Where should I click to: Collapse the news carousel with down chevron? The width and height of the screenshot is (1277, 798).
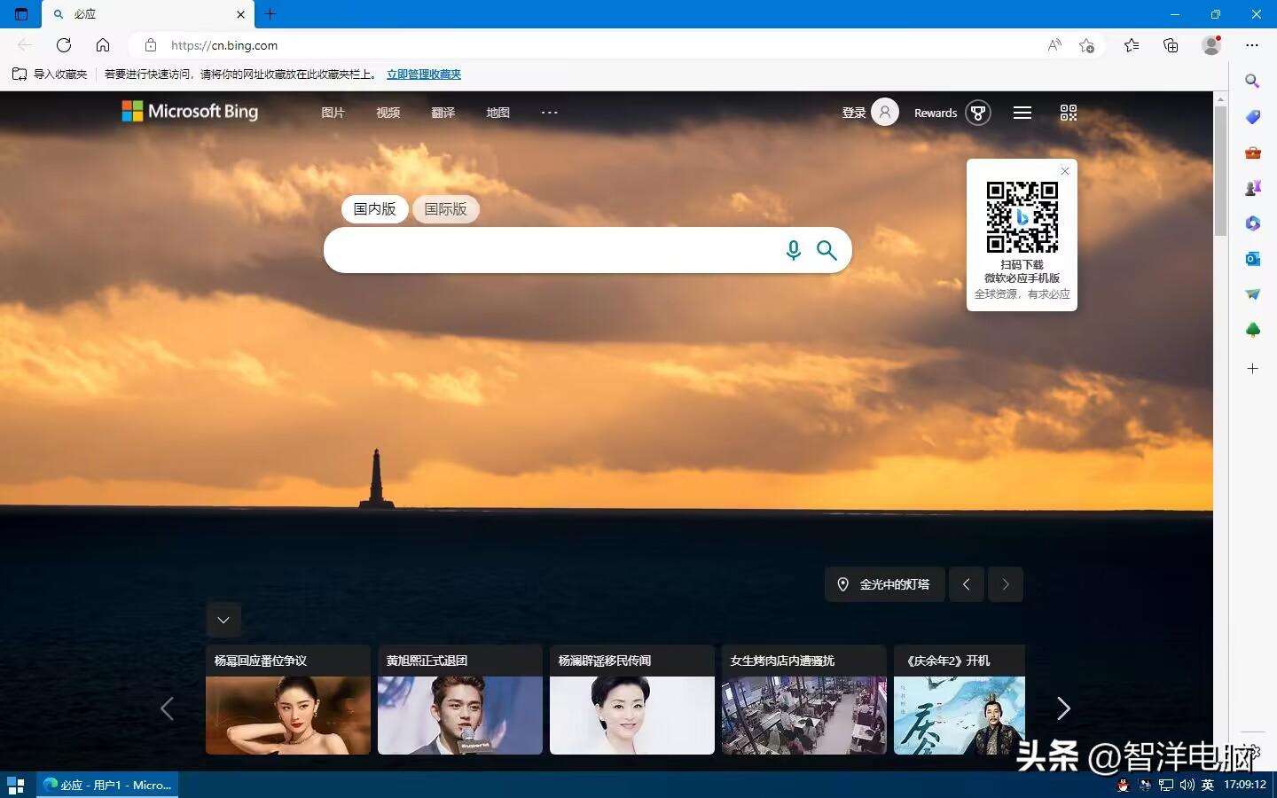point(223,620)
